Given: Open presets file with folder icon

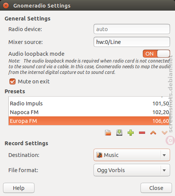Looking at the screenshot, I should click(x=108, y=133).
